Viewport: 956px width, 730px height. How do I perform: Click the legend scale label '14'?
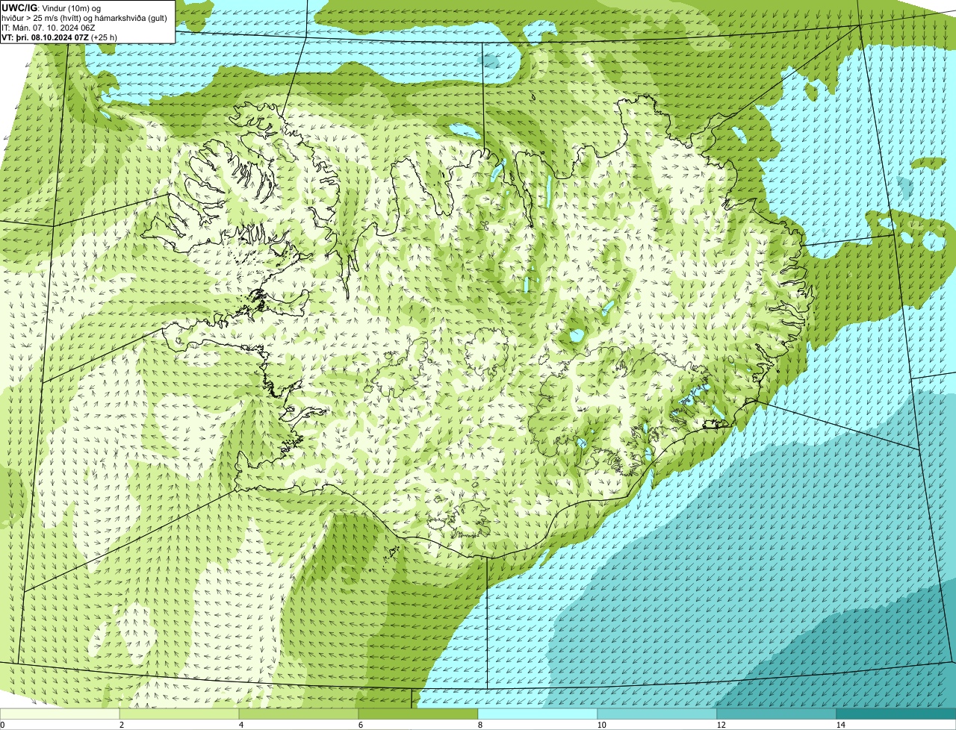840,725
